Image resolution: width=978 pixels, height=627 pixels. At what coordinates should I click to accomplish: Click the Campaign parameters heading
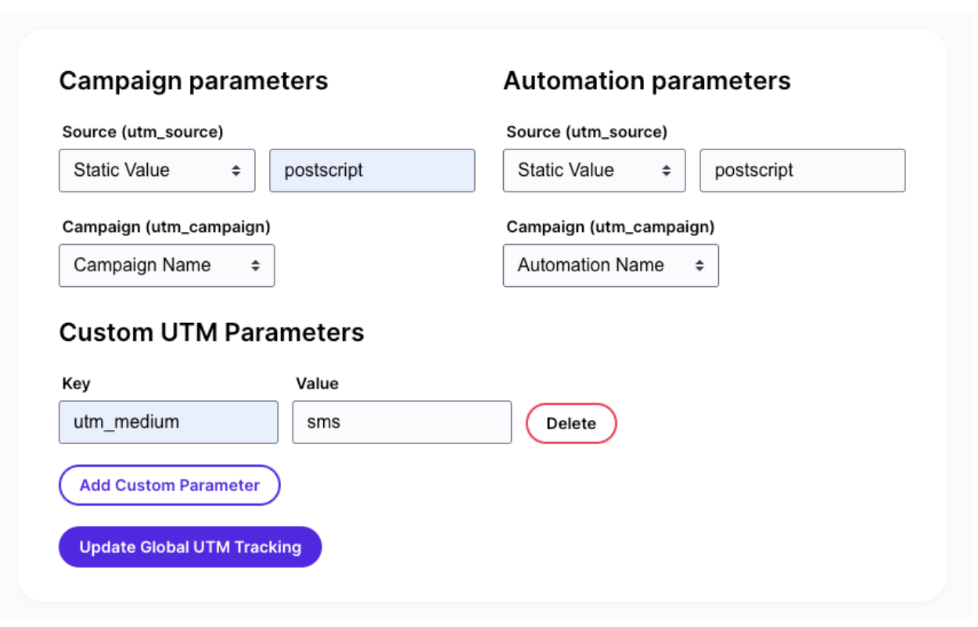click(x=194, y=81)
